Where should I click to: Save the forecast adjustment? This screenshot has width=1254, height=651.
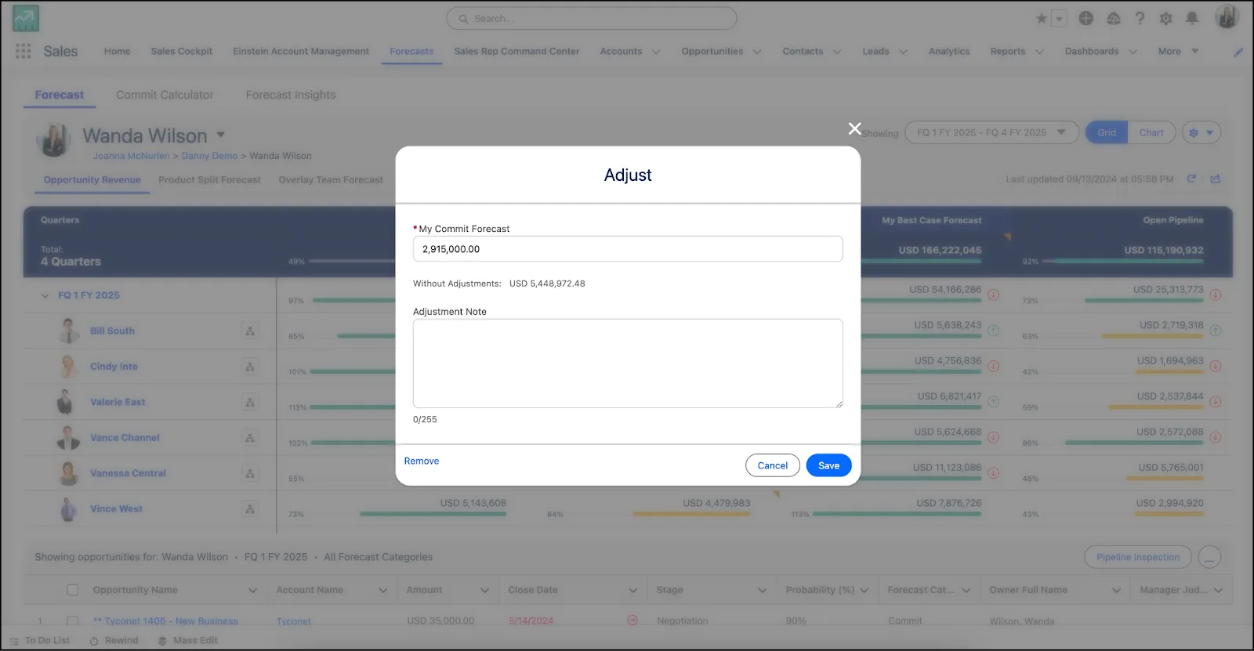[828, 465]
